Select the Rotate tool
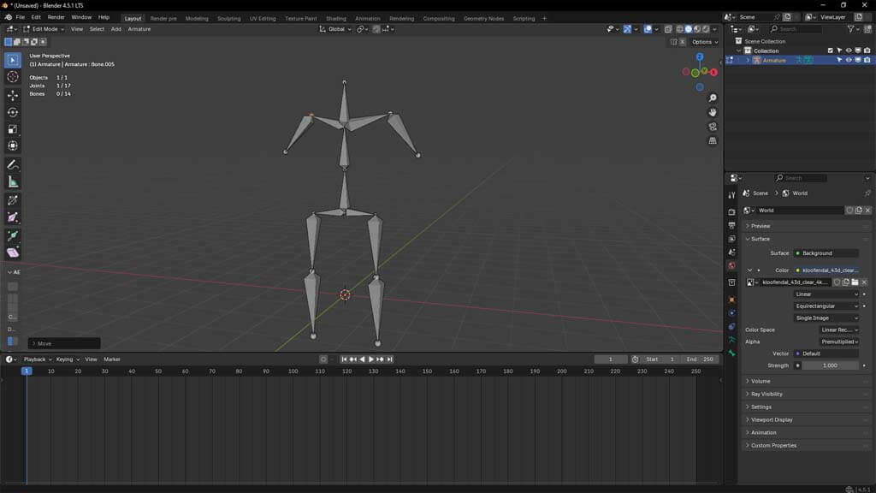876x493 pixels. click(13, 114)
